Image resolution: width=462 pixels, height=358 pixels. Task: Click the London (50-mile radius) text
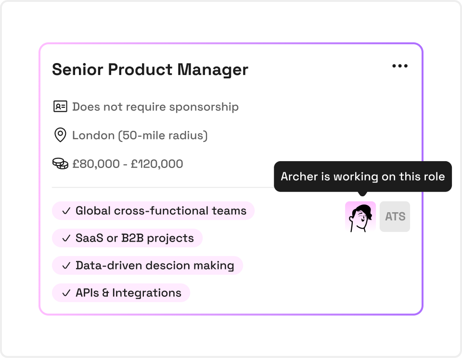(140, 135)
